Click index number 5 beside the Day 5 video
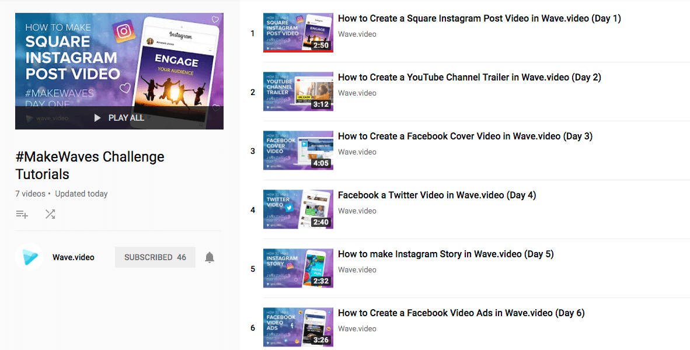The height and width of the screenshot is (350, 690). click(253, 269)
